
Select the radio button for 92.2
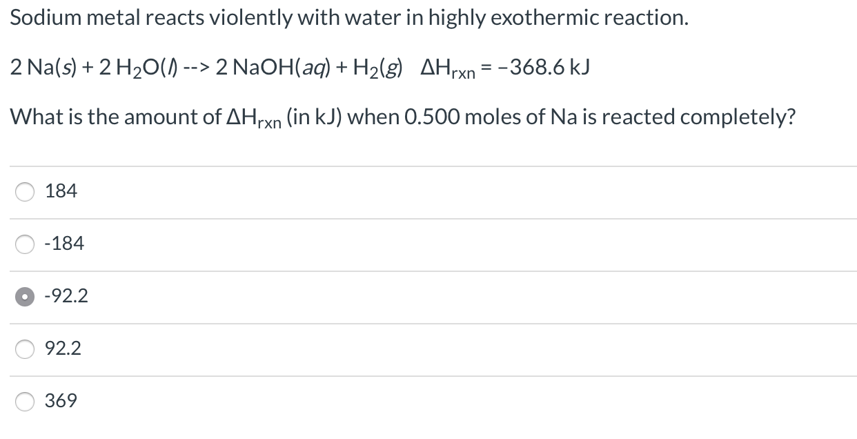(25, 349)
